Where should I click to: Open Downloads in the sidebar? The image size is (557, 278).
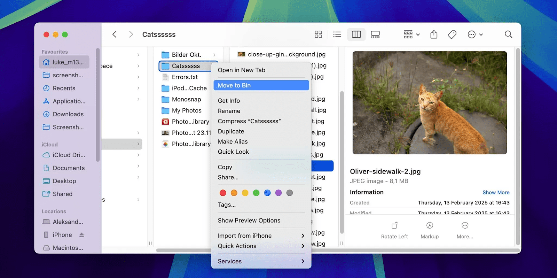point(68,114)
